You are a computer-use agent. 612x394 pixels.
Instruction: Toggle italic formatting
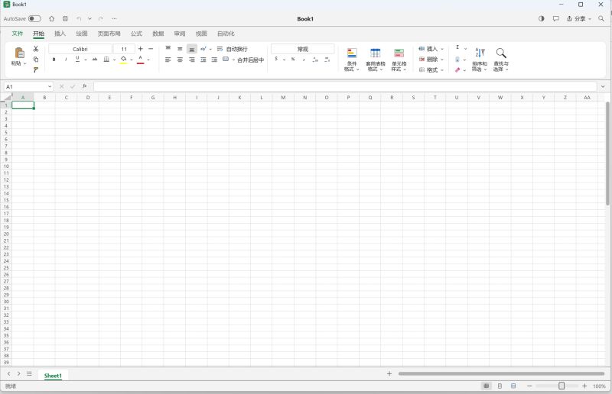[x=66, y=60]
